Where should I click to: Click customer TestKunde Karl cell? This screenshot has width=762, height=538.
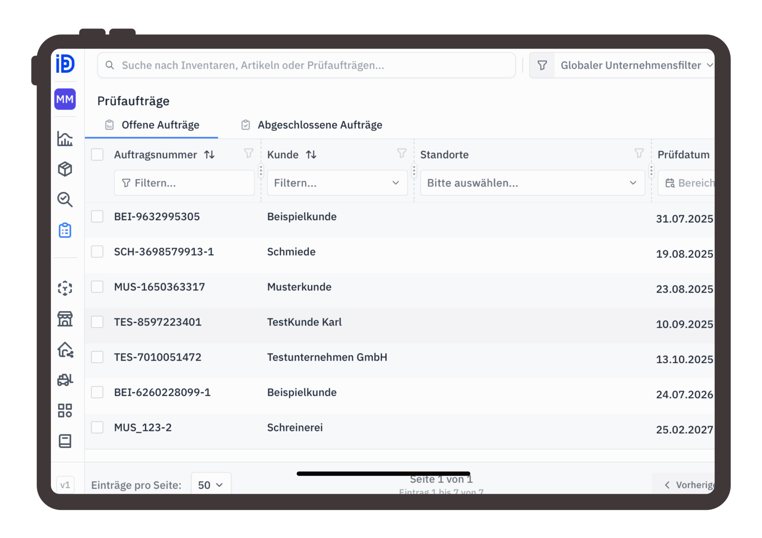[304, 322]
